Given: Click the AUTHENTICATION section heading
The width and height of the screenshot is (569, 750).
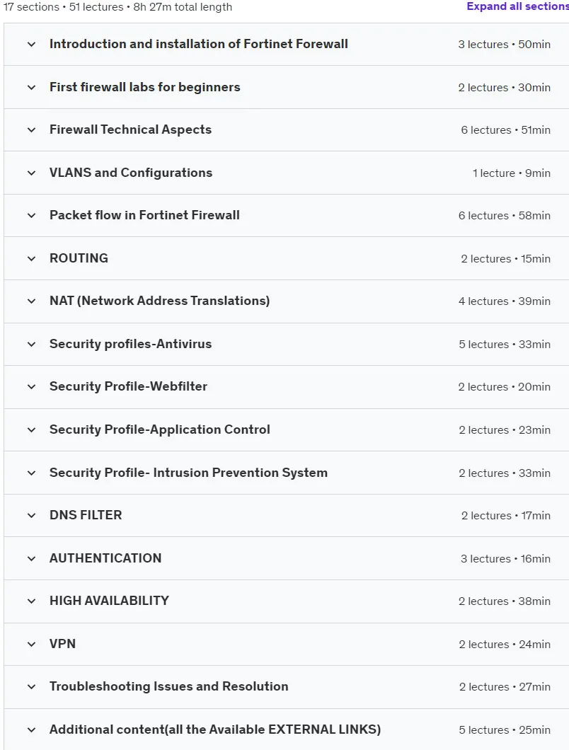Looking at the screenshot, I should pos(105,558).
